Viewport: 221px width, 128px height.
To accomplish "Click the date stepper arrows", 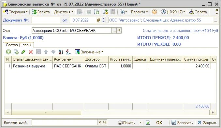I will (x=103, y=20).
